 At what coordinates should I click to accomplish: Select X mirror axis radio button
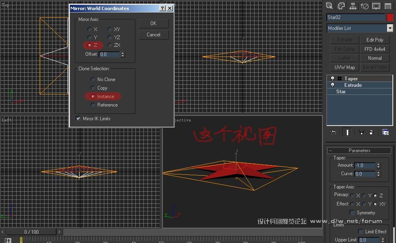point(89,29)
